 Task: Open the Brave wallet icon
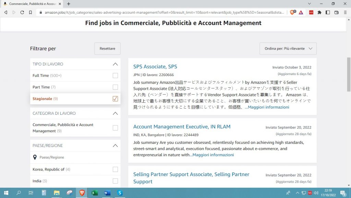pos(336,12)
